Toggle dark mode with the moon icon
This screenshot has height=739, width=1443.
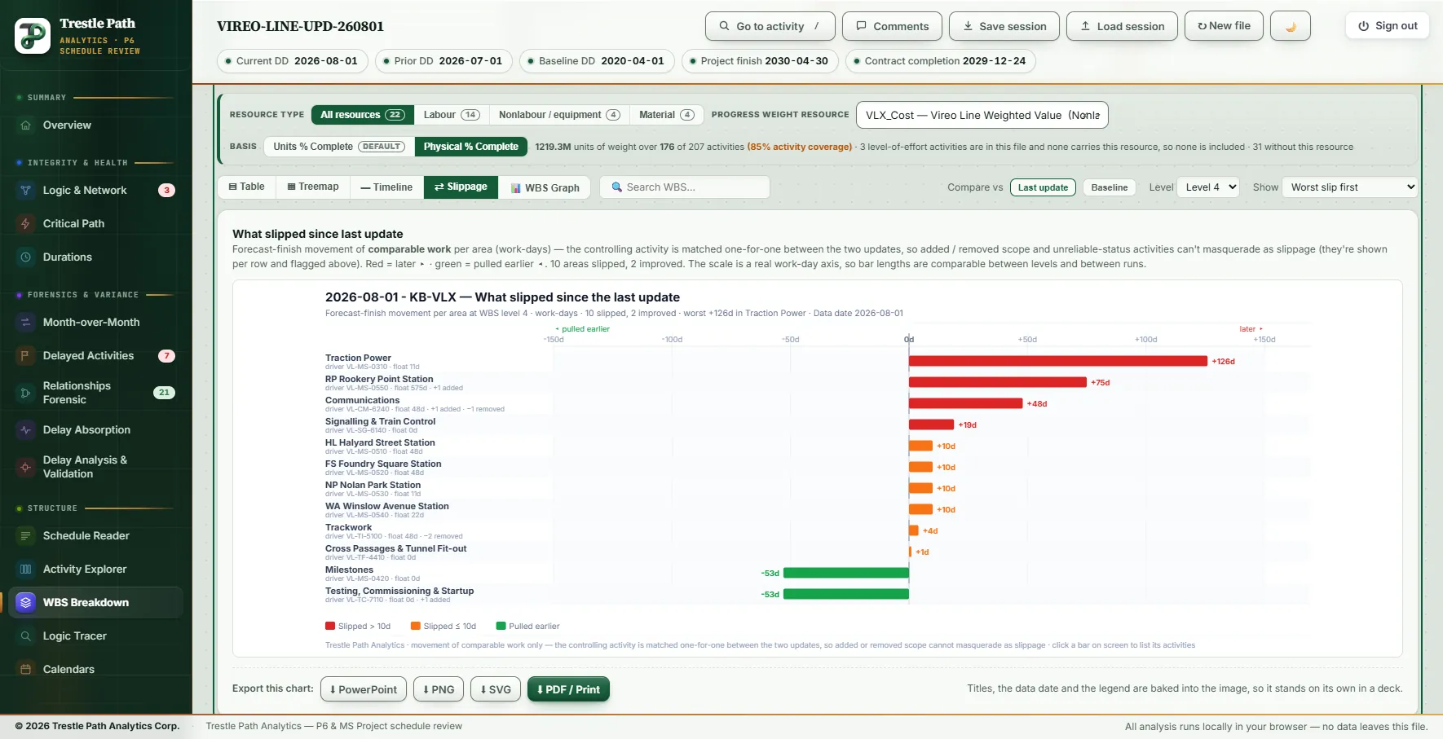(1291, 26)
